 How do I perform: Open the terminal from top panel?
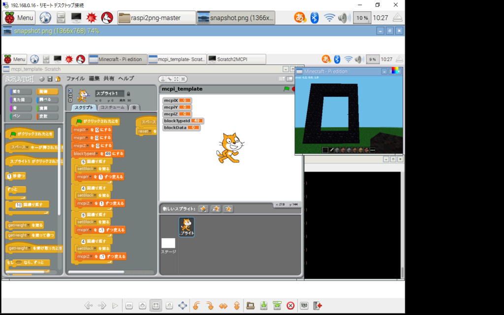click(76, 18)
